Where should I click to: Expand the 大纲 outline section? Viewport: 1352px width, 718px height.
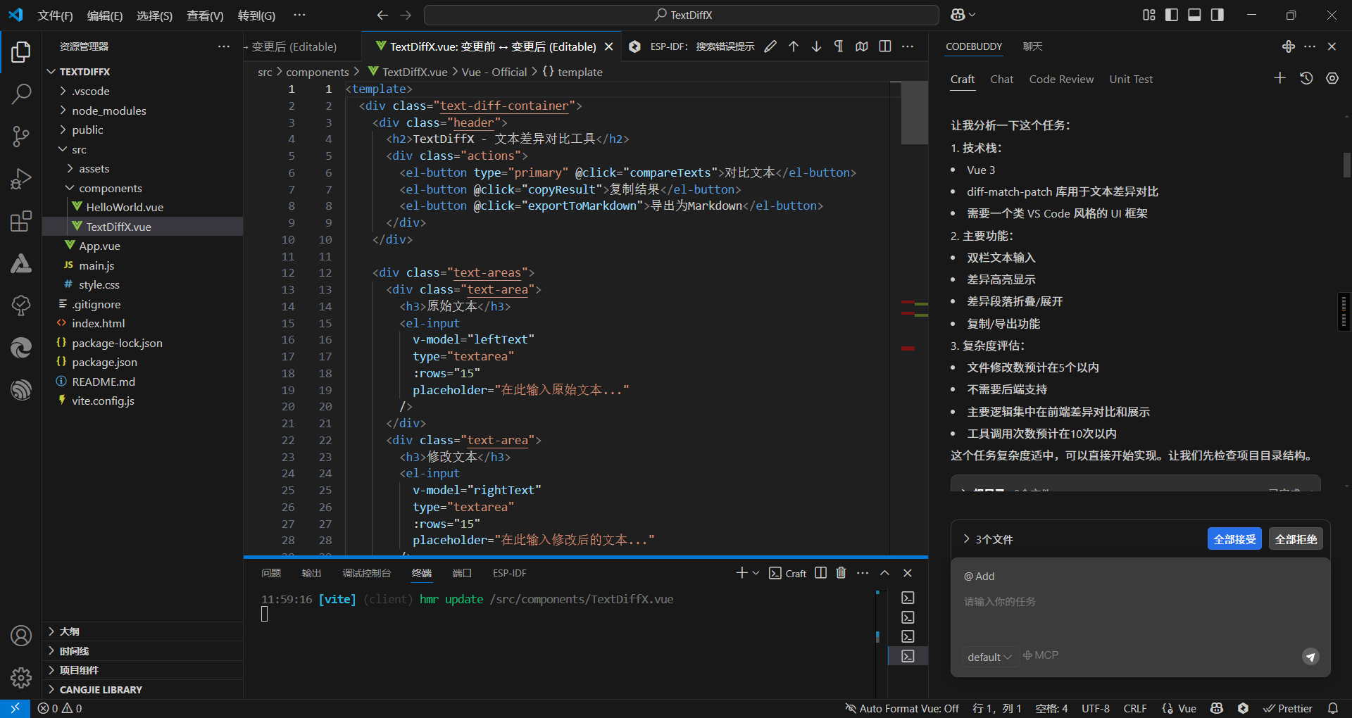tap(142, 631)
